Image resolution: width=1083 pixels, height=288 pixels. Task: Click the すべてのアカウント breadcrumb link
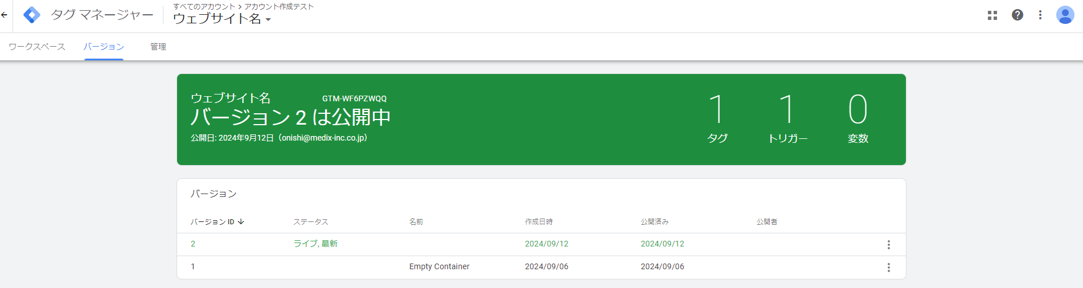coord(204,7)
